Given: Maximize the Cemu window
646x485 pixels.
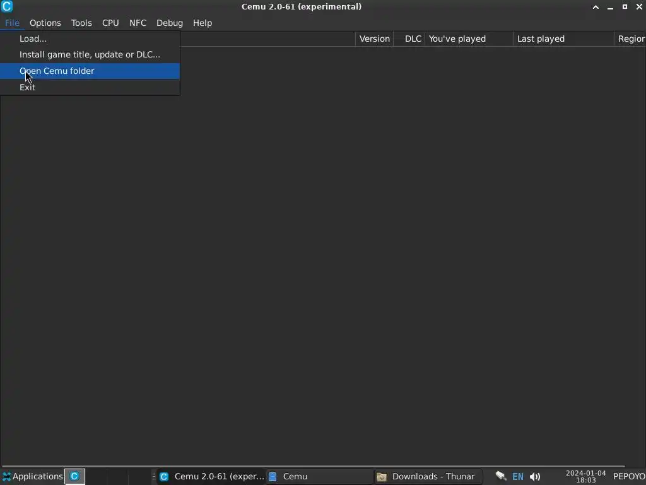Looking at the screenshot, I should click(x=625, y=7).
